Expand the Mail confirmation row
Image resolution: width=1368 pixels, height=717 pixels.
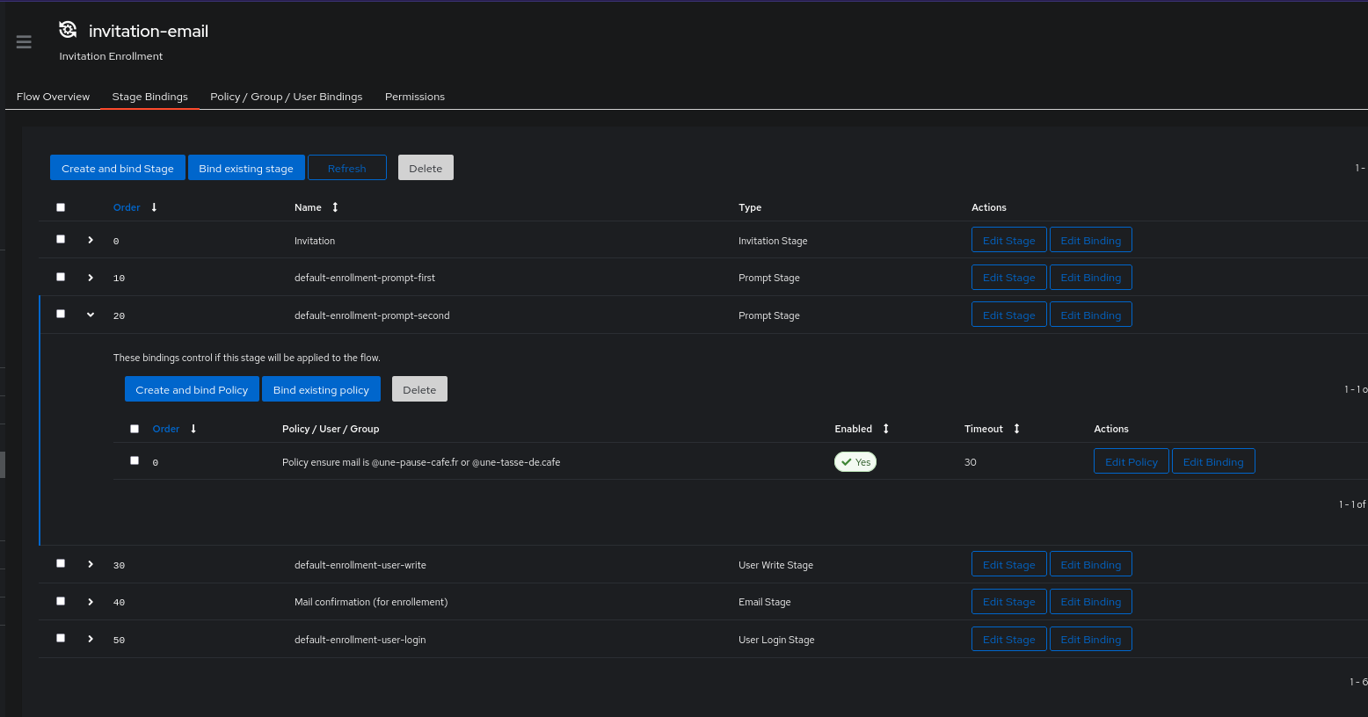point(91,602)
